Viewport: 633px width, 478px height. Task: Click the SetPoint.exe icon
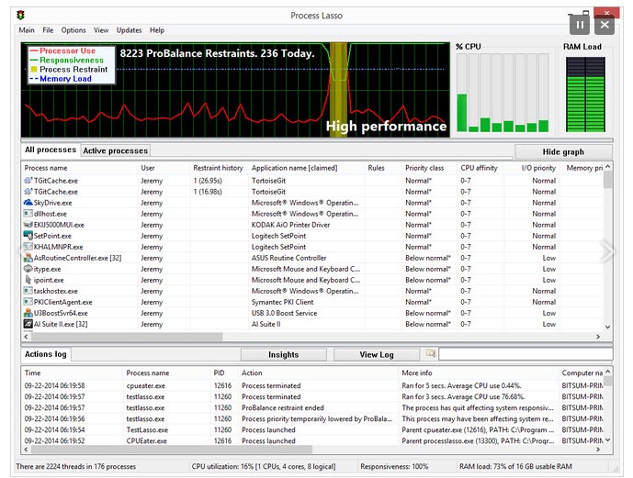(x=28, y=236)
